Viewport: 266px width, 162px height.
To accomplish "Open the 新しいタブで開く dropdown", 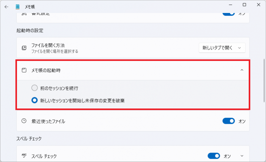I will click(x=222, y=48).
